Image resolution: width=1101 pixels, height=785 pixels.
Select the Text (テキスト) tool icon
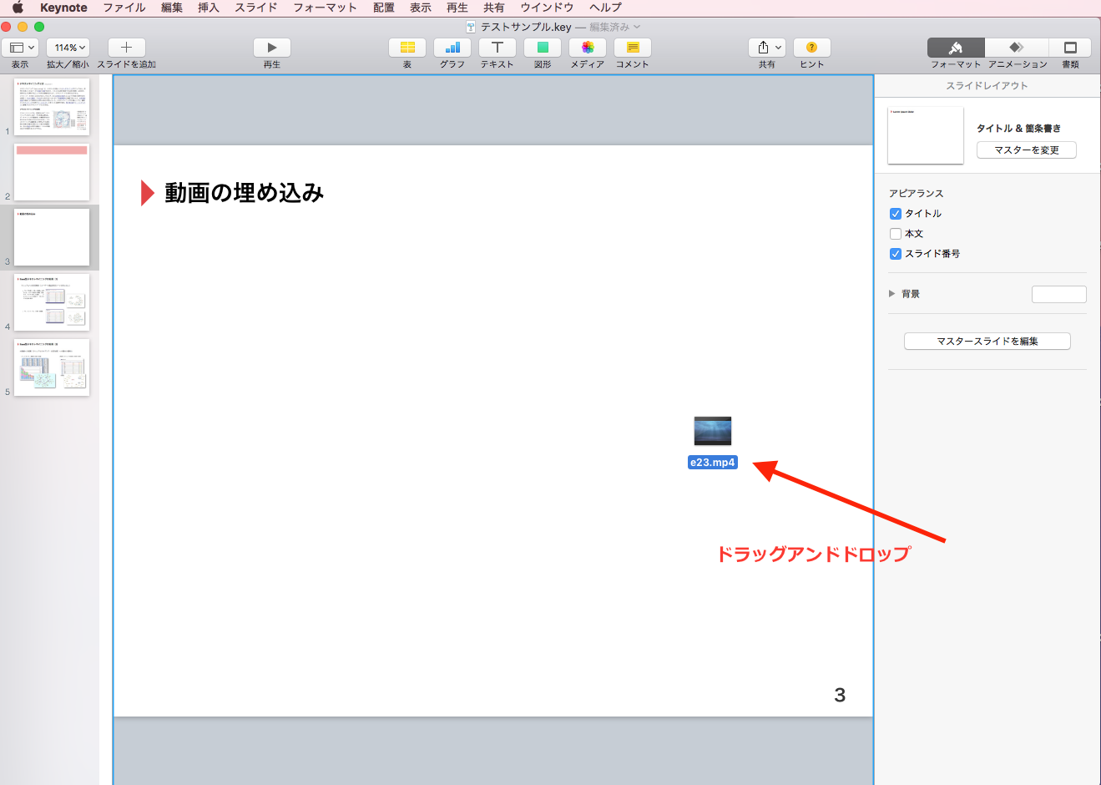(497, 48)
